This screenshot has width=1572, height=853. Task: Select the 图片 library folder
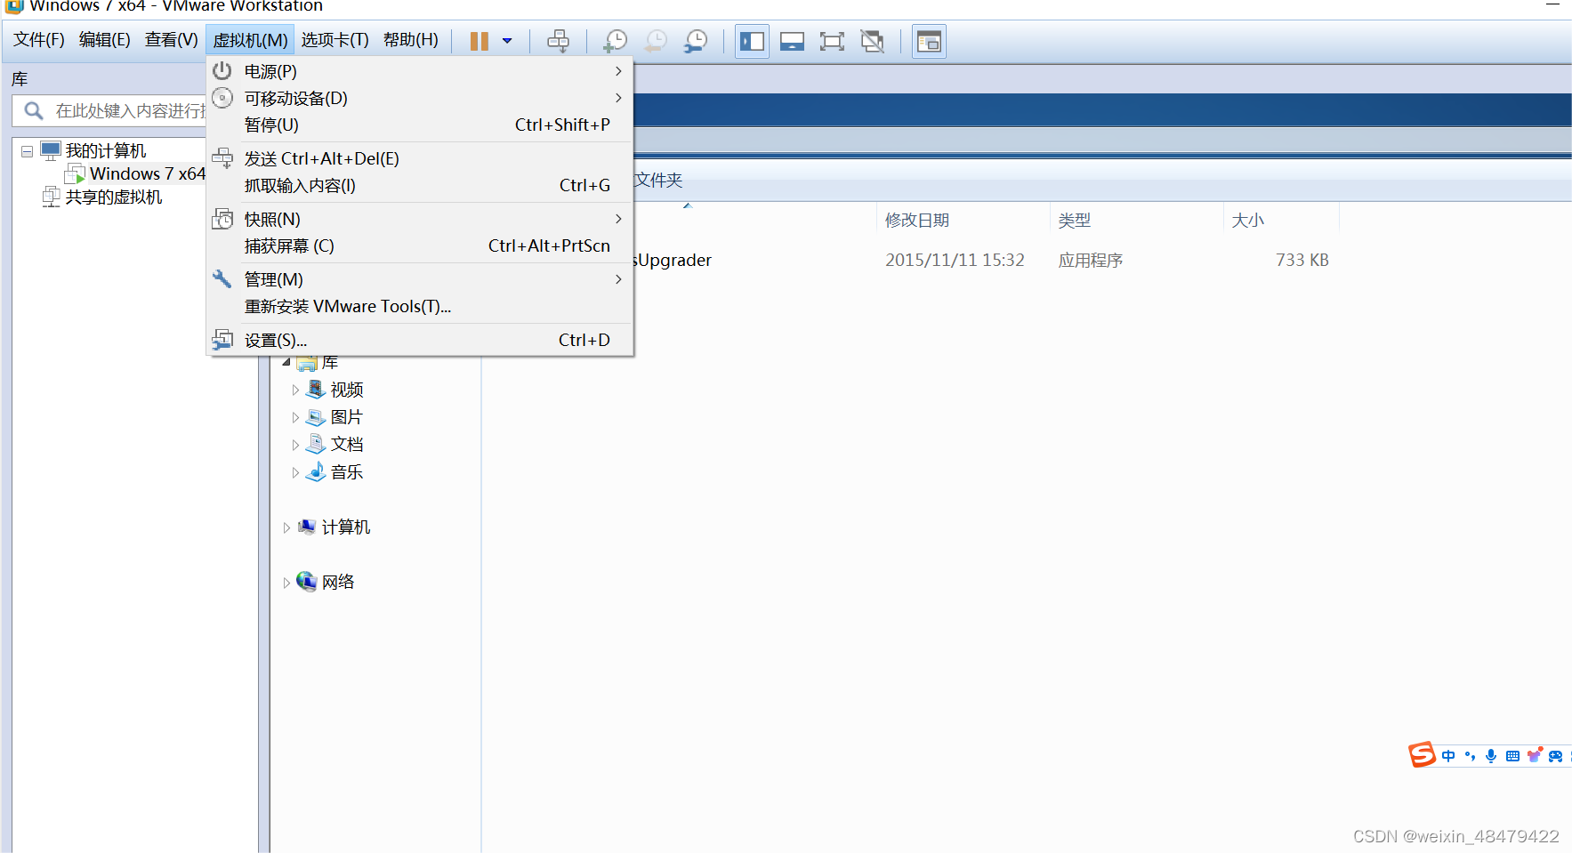(347, 417)
